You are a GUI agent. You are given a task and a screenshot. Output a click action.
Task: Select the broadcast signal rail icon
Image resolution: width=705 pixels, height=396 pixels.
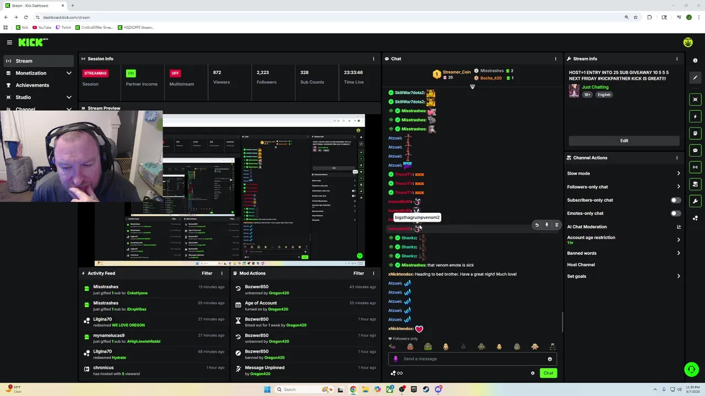(x=695, y=167)
